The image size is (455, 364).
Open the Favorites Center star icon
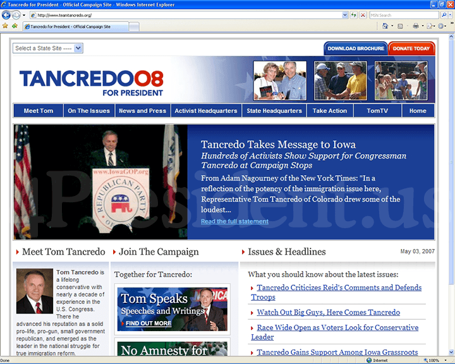5,26
